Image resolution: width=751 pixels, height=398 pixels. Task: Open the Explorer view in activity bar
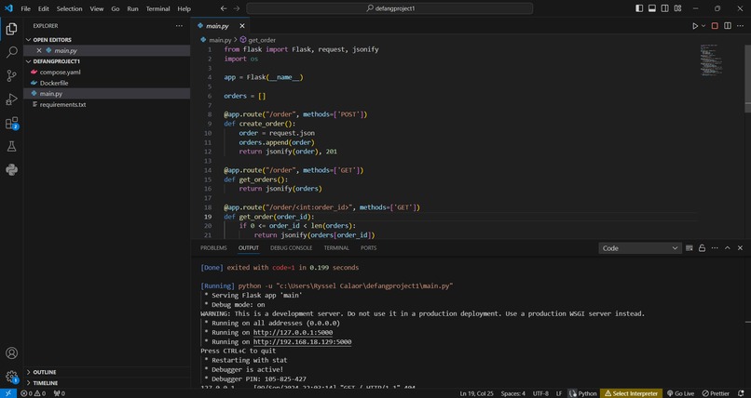tap(11, 29)
